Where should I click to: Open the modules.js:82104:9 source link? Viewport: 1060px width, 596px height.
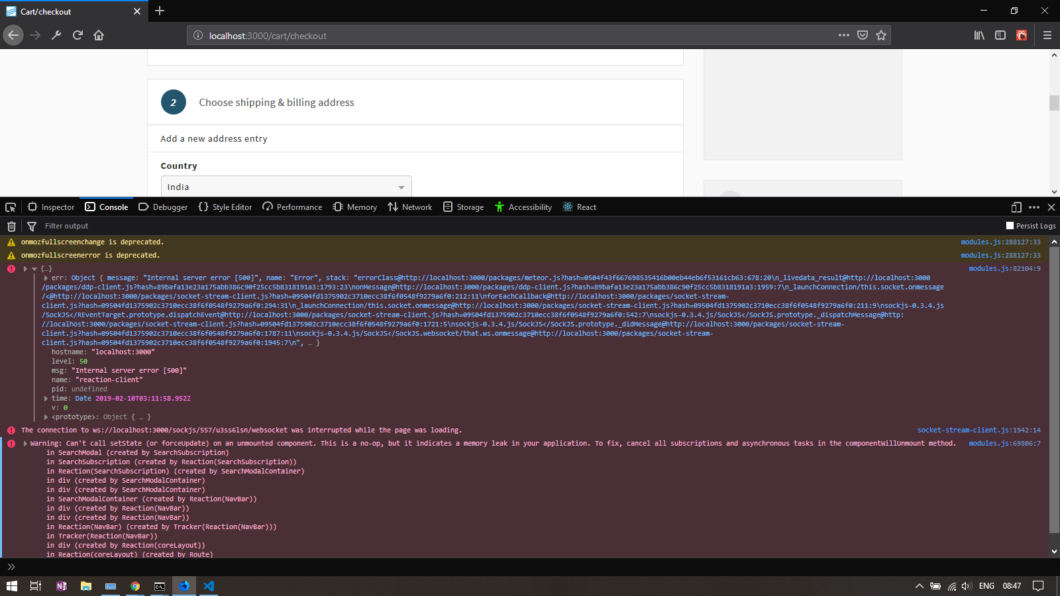point(1004,268)
